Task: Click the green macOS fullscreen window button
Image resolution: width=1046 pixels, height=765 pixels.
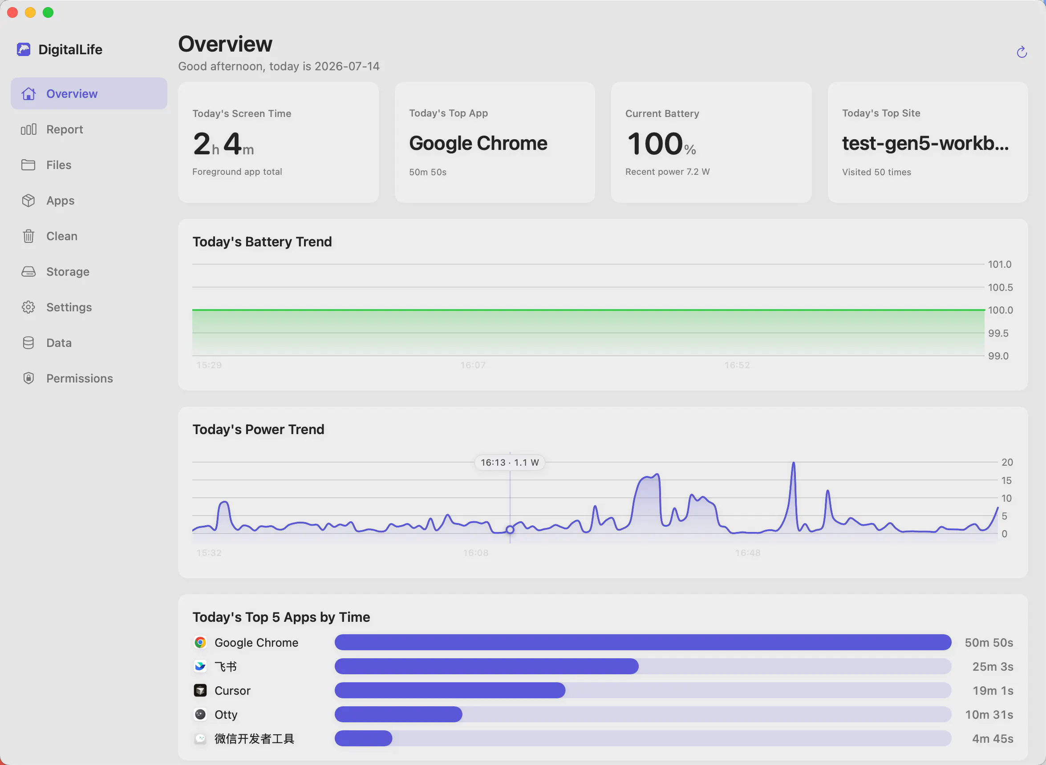Action: 48,12
